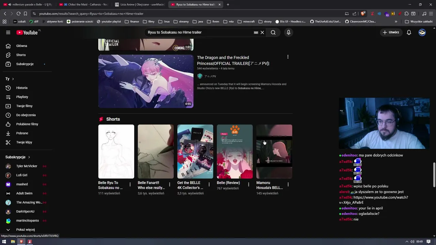Switch to millenium parade x Belle tab

pyautogui.click(x=27, y=4)
